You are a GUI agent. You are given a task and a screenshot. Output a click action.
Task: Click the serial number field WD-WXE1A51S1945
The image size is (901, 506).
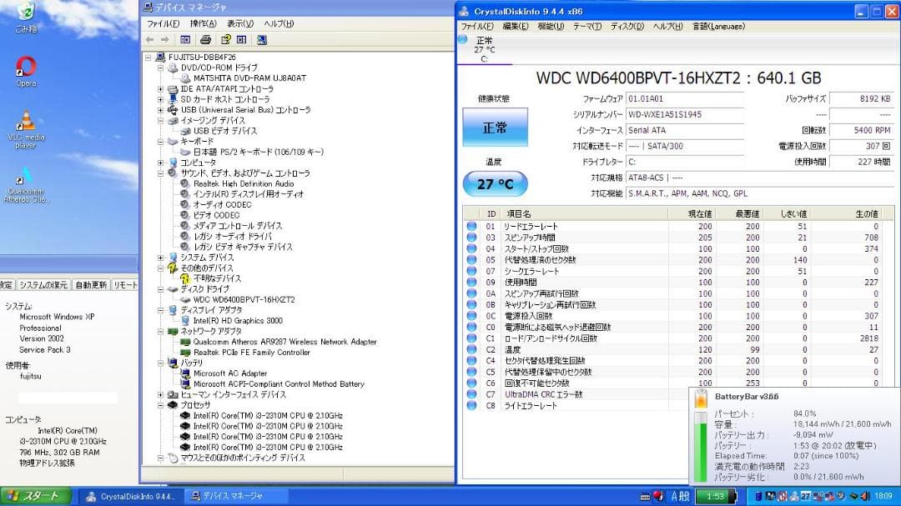[685, 115]
